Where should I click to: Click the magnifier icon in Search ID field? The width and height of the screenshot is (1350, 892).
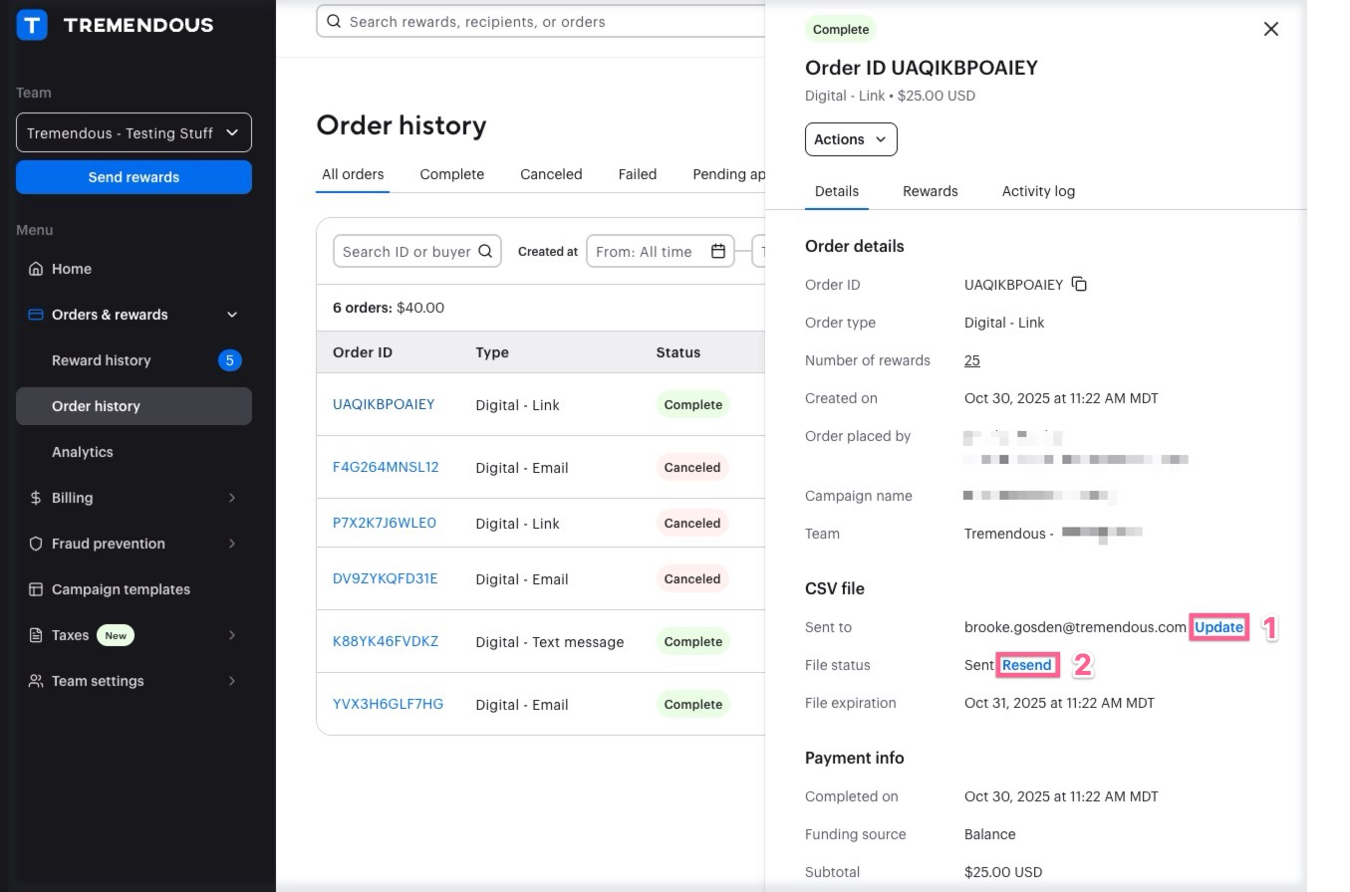click(485, 251)
